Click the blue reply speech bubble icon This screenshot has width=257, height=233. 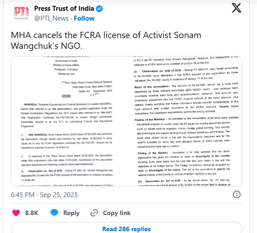(54, 212)
